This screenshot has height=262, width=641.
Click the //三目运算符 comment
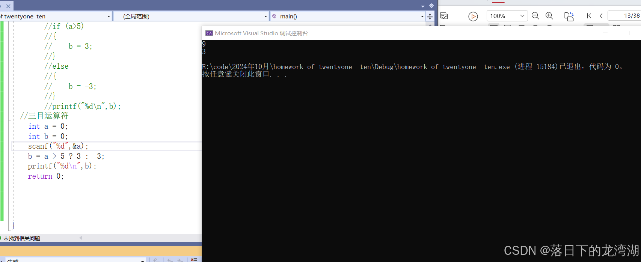(x=44, y=116)
